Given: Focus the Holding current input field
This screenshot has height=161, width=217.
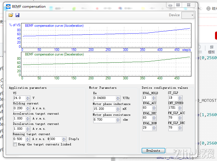Looking at the screenshot, I should click(20, 108).
